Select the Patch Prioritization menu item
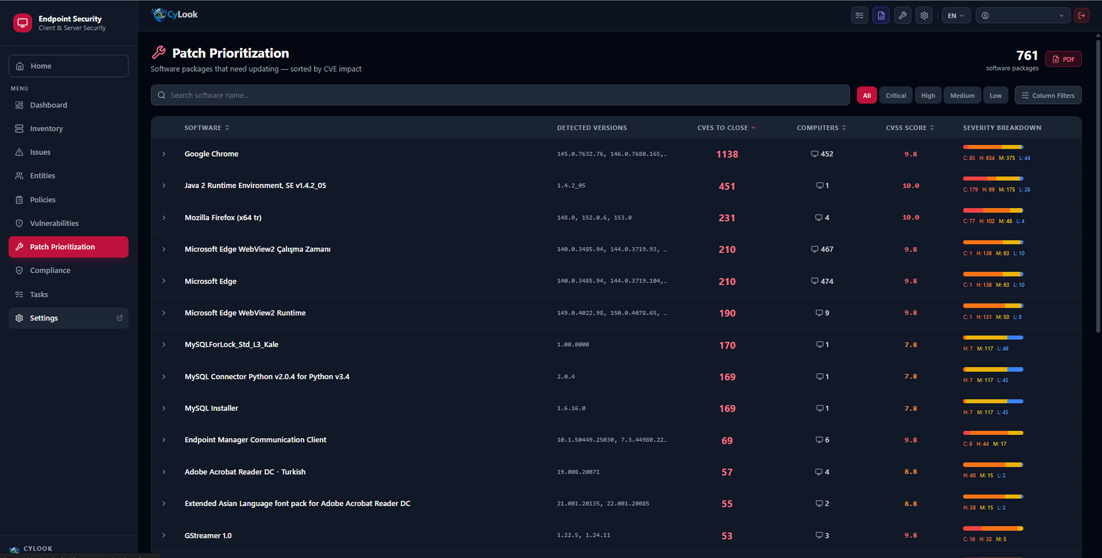The height and width of the screenshot is (558, 1102). coord(69,247)
